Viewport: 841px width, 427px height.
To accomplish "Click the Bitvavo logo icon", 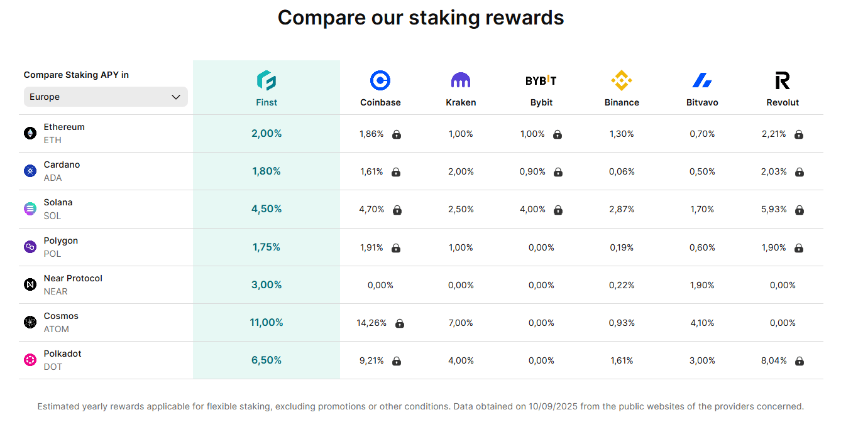I will click(702, 80).
